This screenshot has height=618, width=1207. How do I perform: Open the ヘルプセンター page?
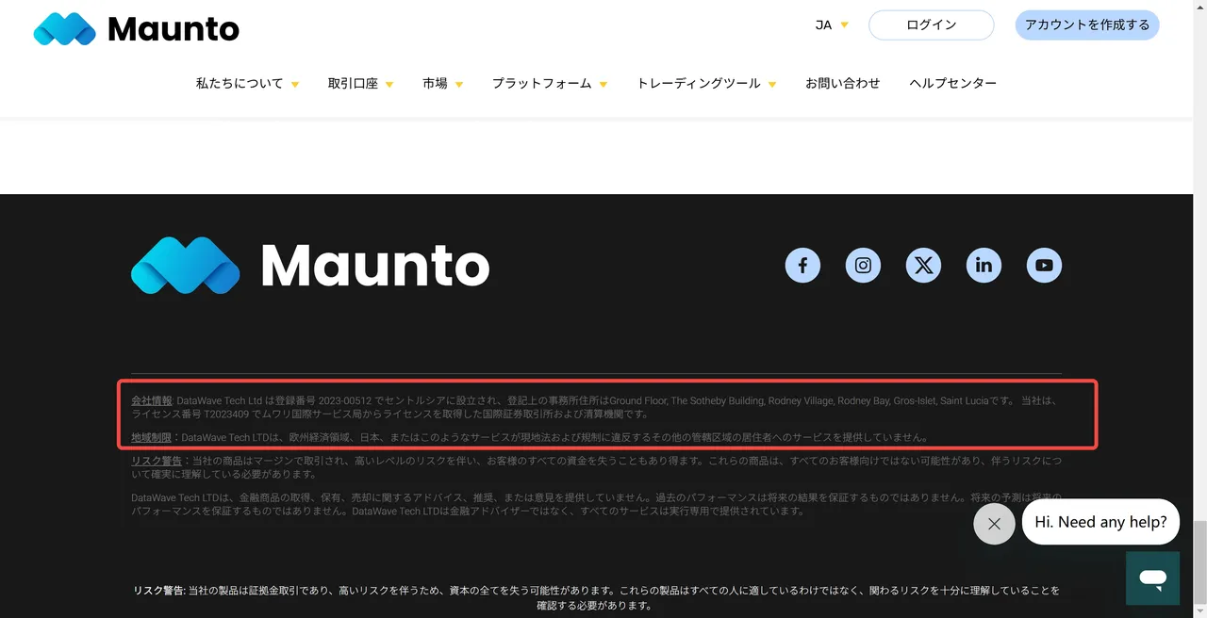952,83
